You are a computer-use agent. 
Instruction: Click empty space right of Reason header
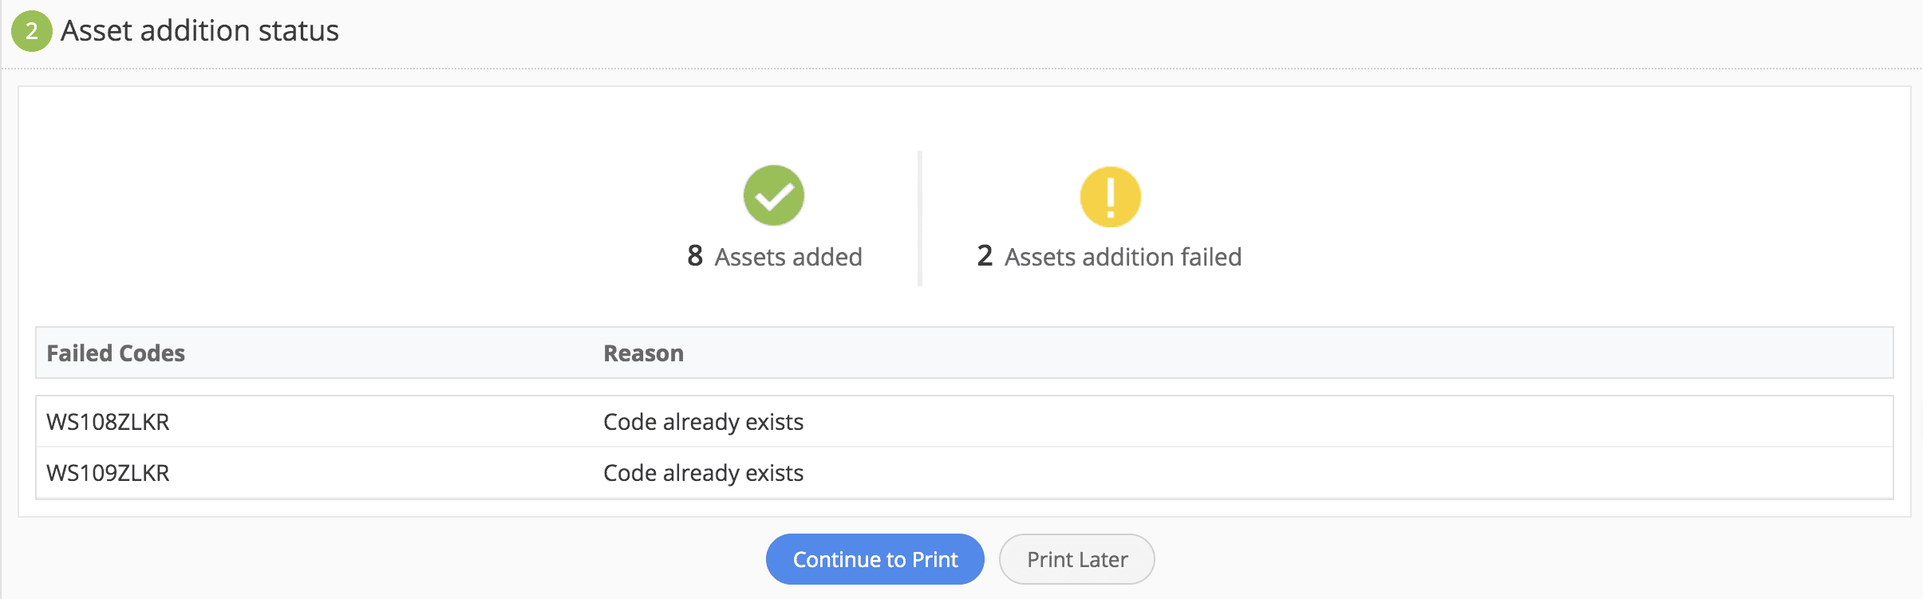[1277, 353]
